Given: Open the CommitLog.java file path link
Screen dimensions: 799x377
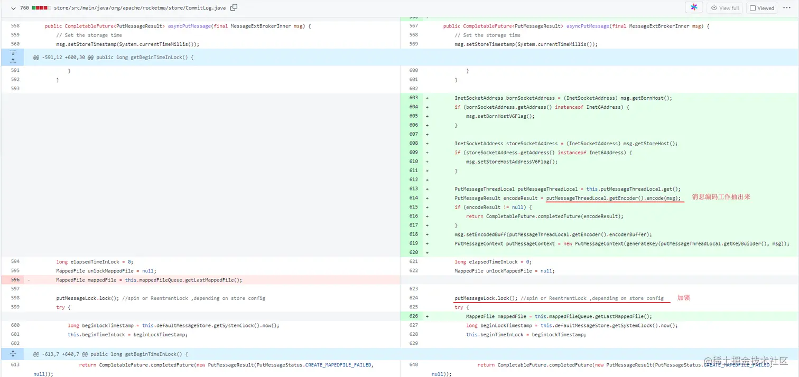Looking at the screenshot, I should tap(140, 8).
